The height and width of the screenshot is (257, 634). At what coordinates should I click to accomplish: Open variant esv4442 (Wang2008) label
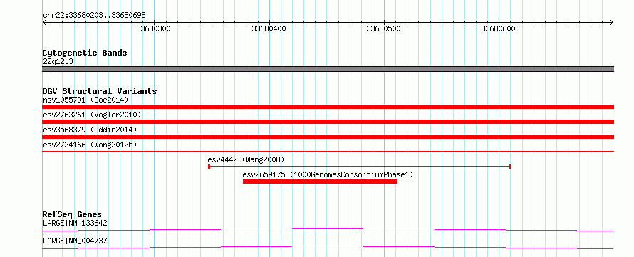pos(246,159)
